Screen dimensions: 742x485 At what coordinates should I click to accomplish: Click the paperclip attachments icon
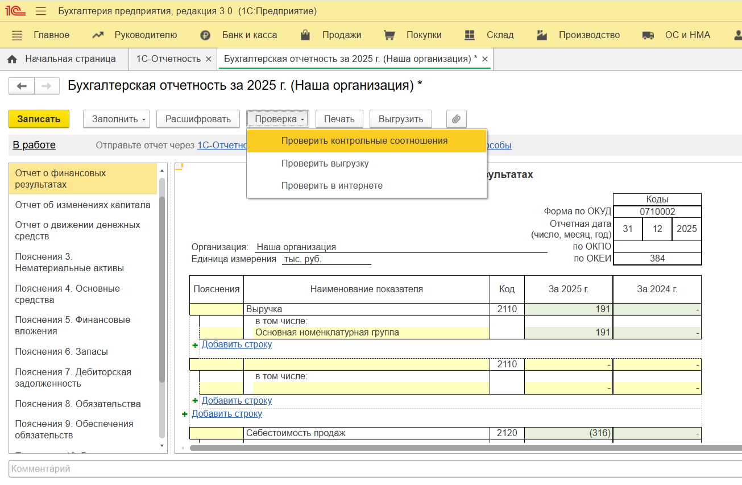(456, 119)
